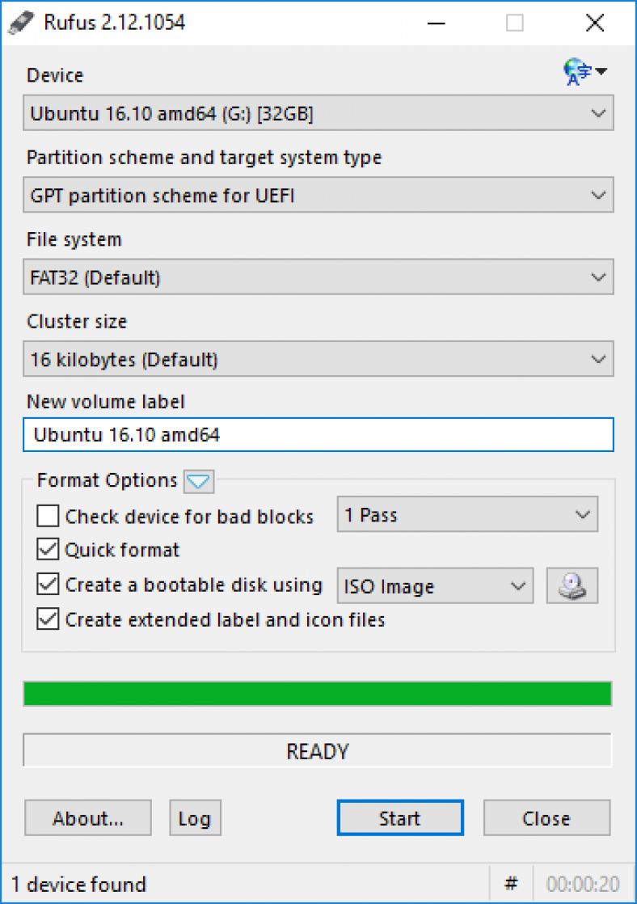The image size is (637, 904).
Task: Toggle the Quick format checkbox
Action: [x=49, y=550]
